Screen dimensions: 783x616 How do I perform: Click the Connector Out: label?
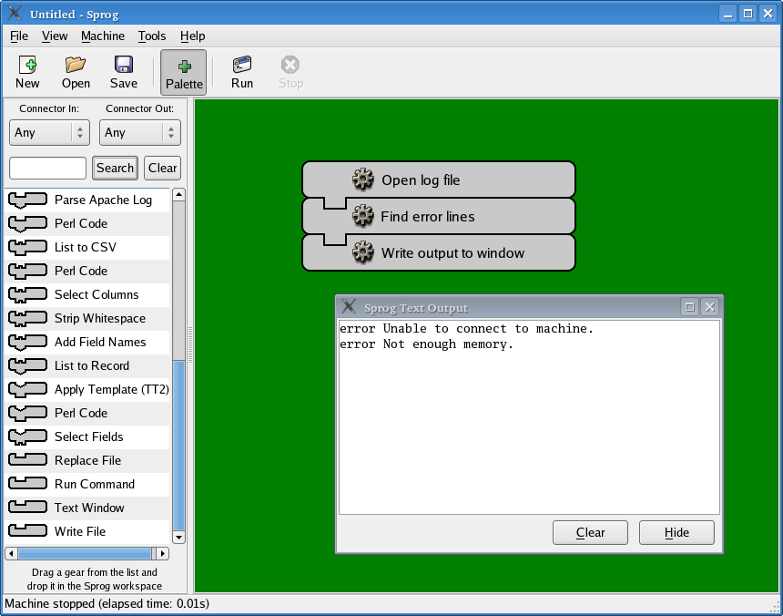point(140,108)
